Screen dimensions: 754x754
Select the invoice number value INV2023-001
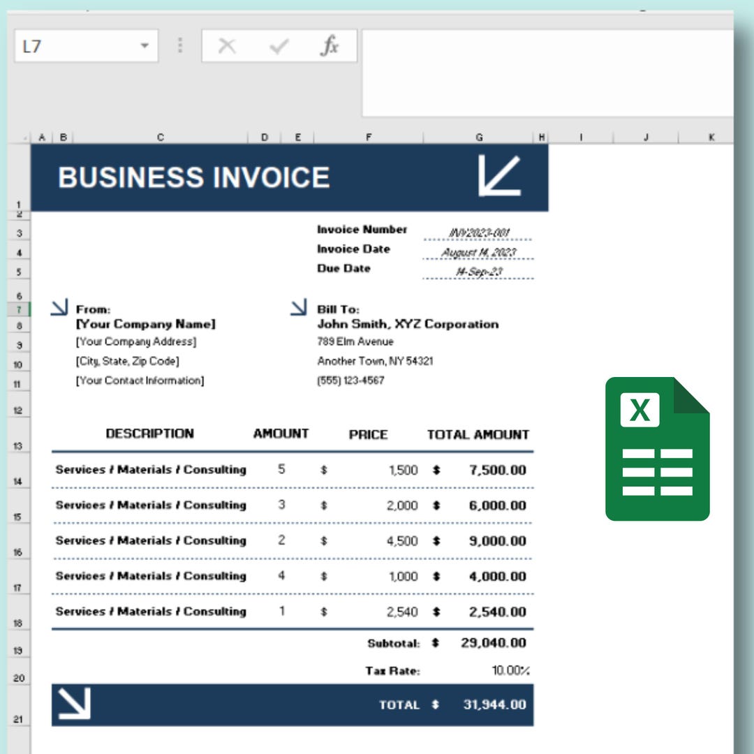point(479,232)
